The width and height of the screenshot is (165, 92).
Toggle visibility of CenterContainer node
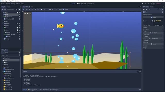coord(20,34)
